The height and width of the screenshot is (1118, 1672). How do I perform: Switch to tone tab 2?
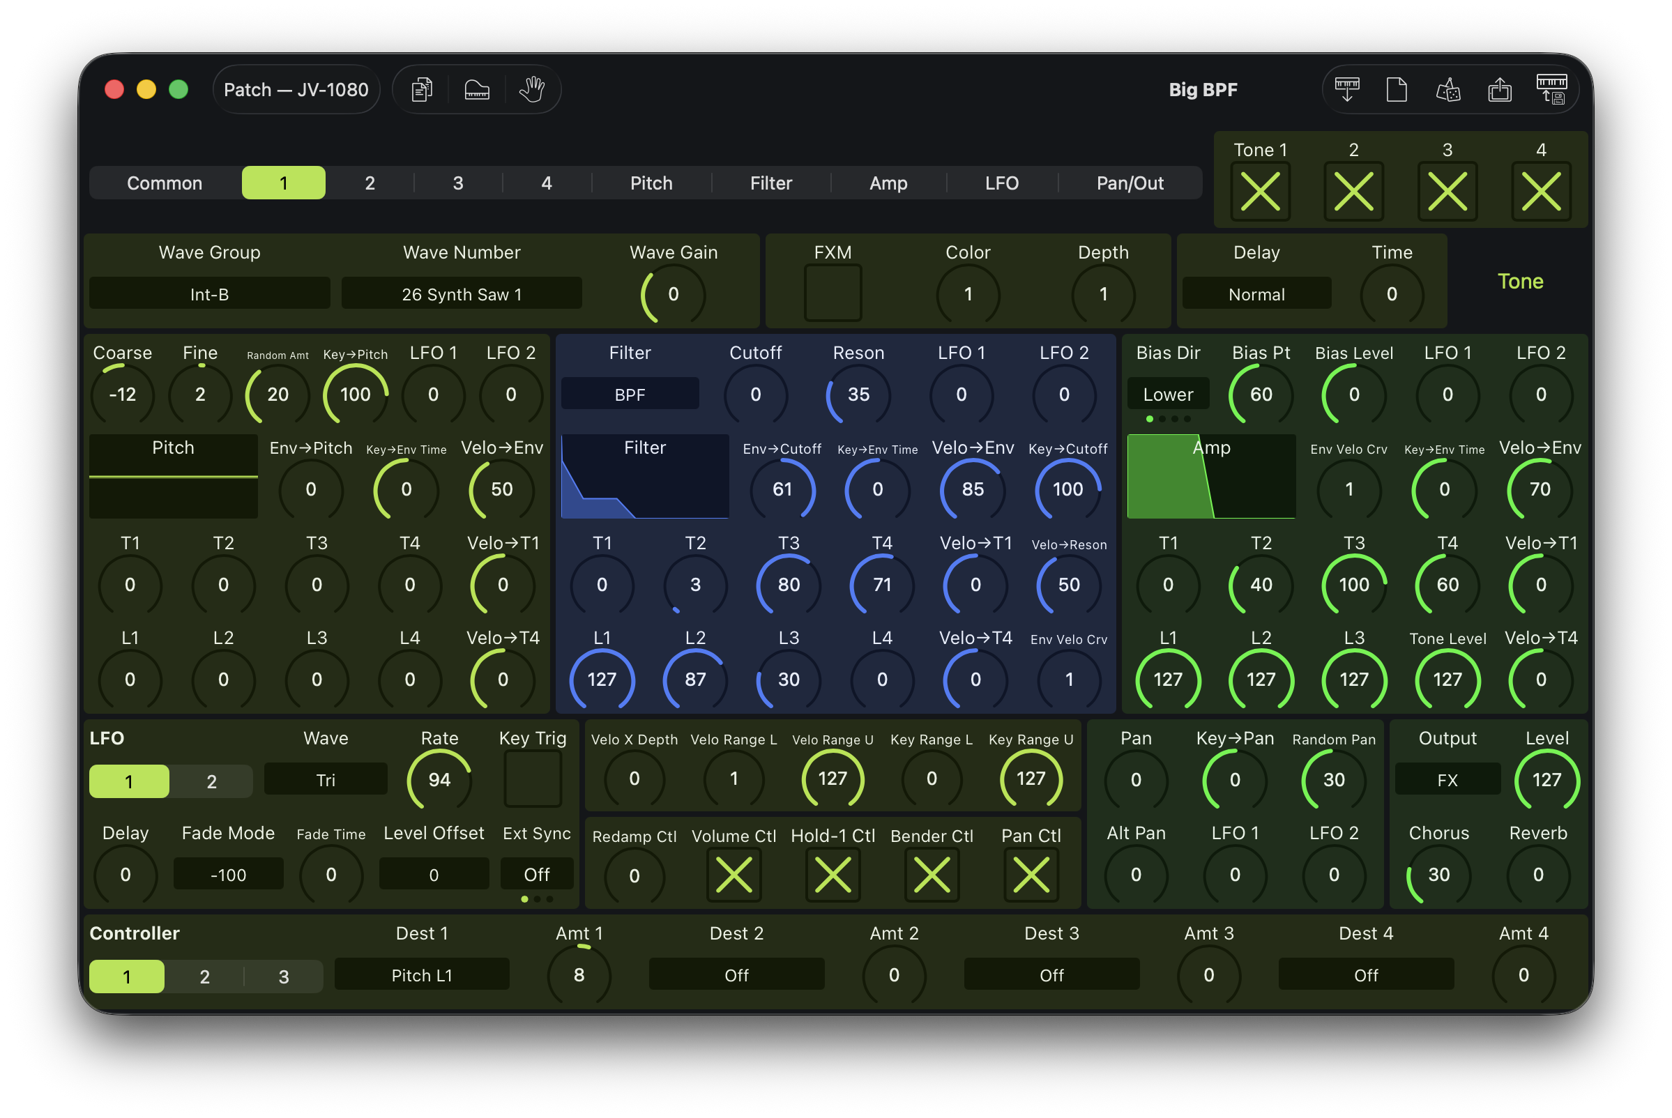[370, 183]
